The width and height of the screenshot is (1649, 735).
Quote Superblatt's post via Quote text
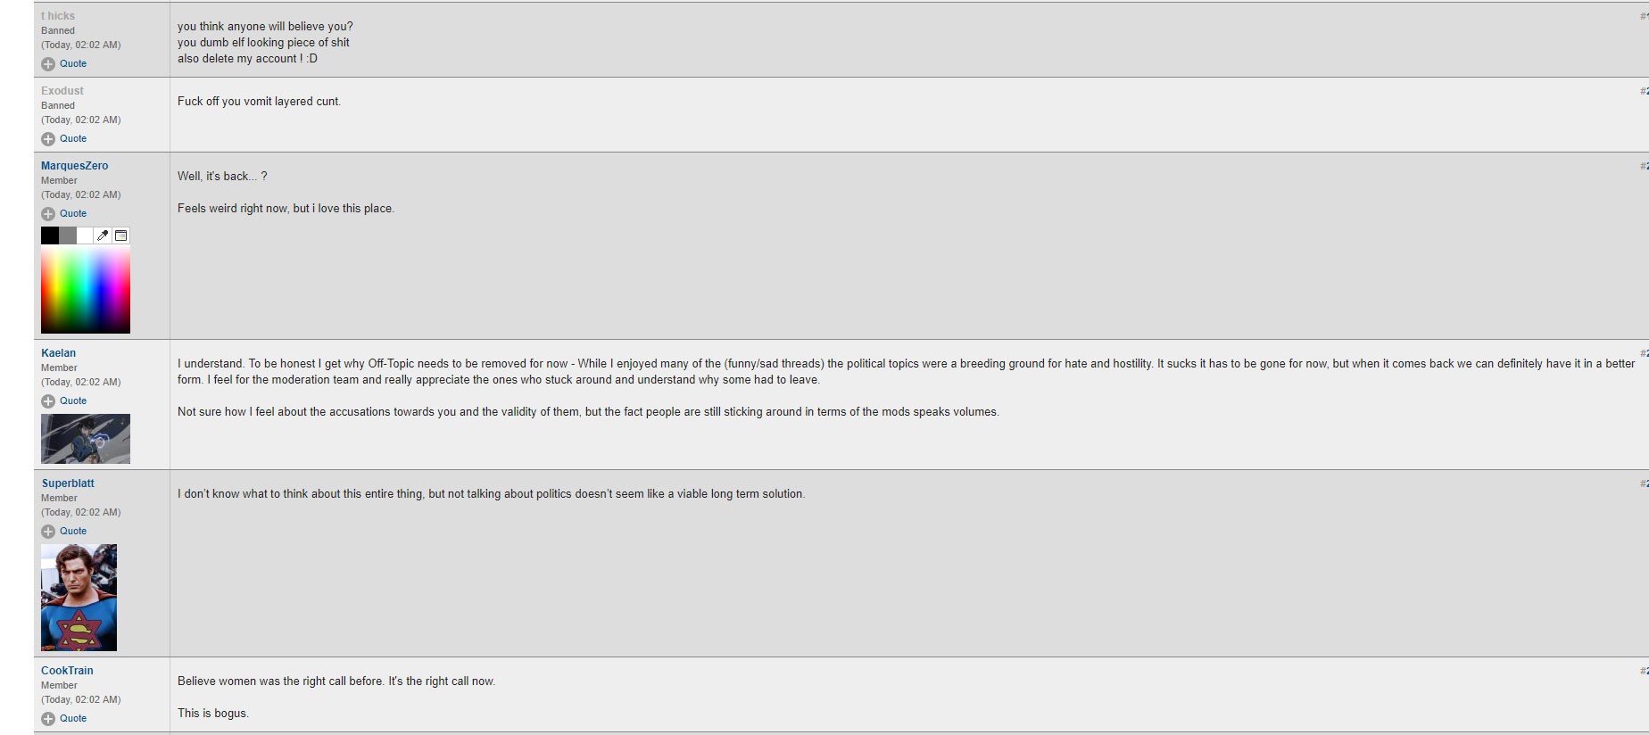coord(73,532)
